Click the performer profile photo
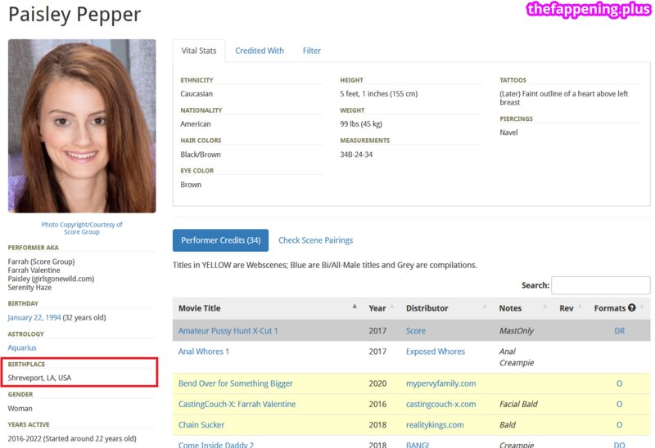 pyautogui.click(x=82, y=126)
